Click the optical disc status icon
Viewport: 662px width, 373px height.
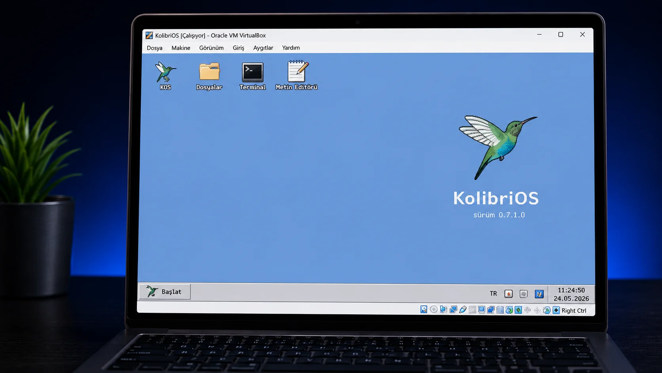[434, 310]
